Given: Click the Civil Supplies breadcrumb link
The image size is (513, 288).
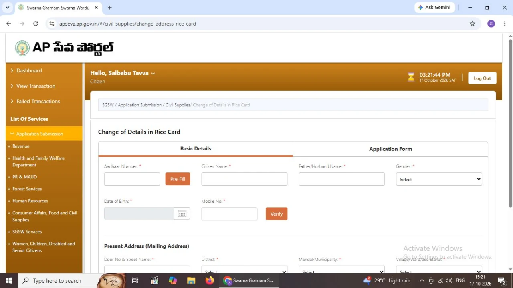Looking at the screenshot, I should (178, 105).
